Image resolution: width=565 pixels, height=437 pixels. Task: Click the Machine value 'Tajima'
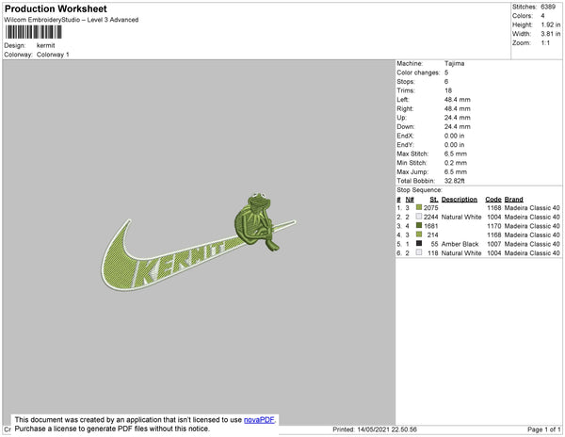(x=455, y=63)
